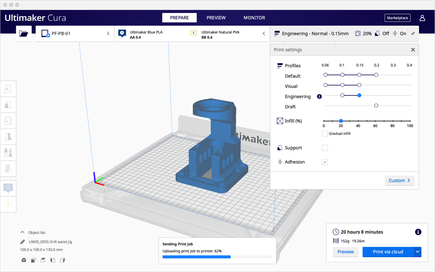This screenshot has width=435, height=272.
Task: Close the Print settings panel
Action: (413, 50)
